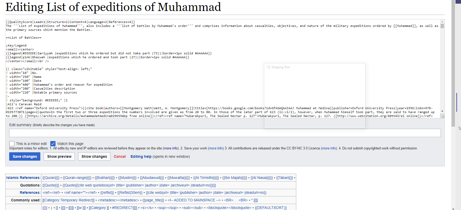Click the Snipping Tool icon in overlay

click(x=268, y=67)
